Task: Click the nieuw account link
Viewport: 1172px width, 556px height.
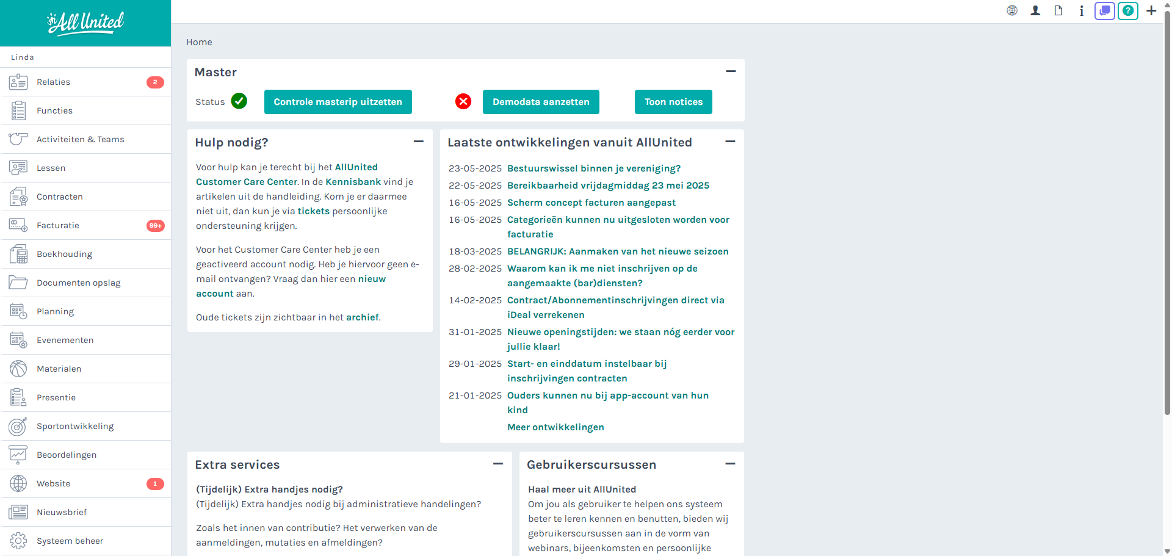Action: [372, 279]
